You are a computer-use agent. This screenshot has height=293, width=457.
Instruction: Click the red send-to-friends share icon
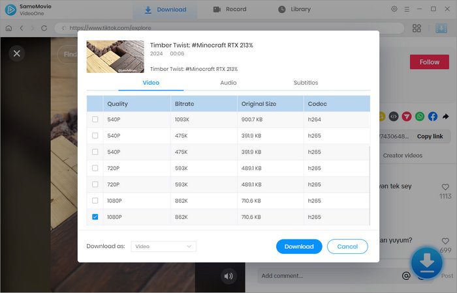[x=407, y=117]
